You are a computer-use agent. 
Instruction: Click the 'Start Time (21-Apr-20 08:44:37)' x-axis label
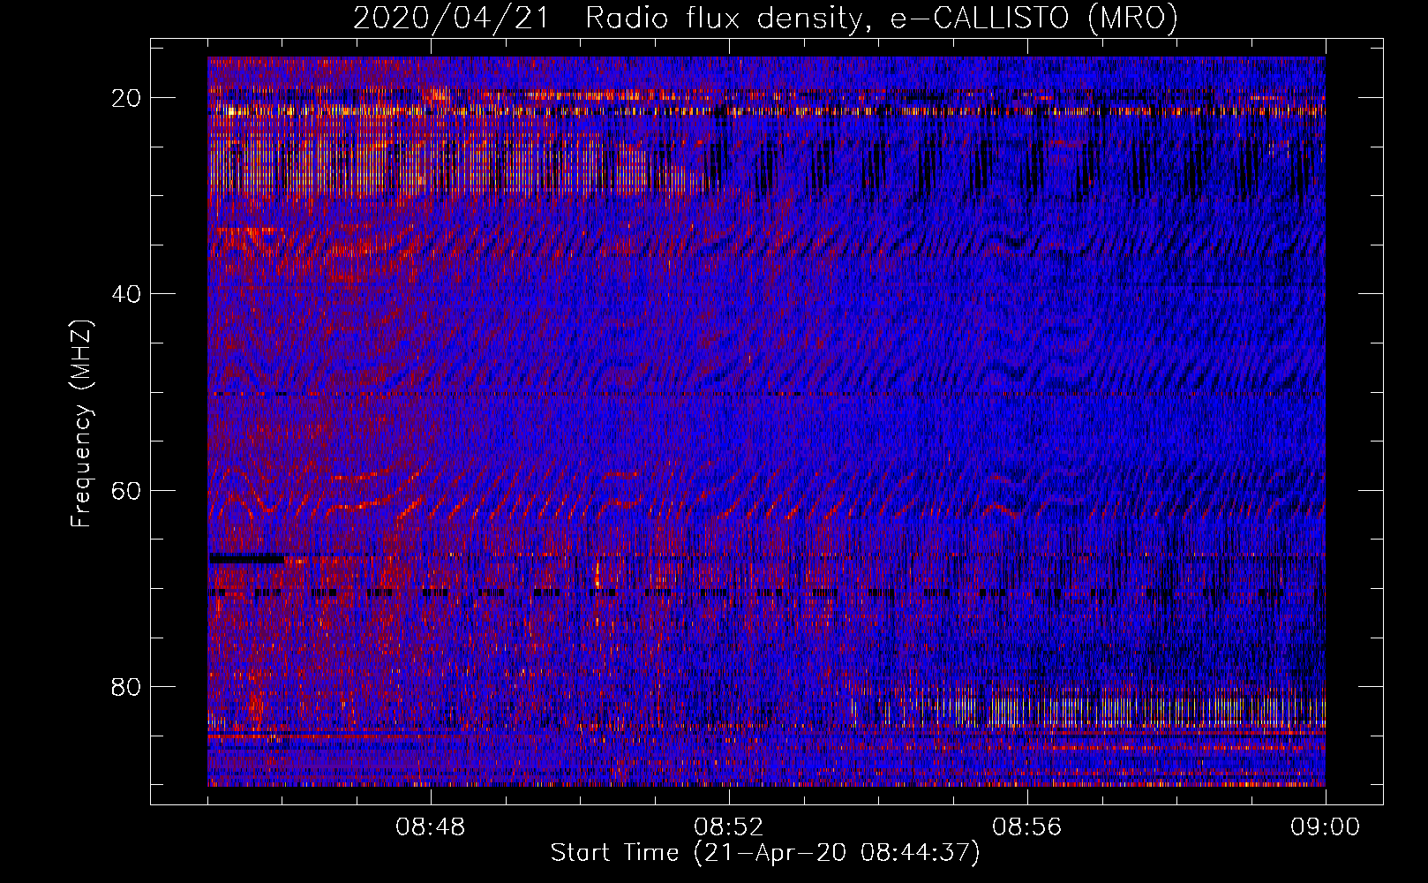click(765, 853)
